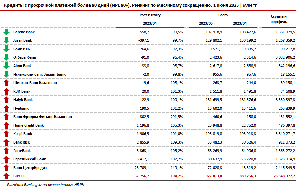This screenshot has width=296, height=189.
Task: Click the green down arrow beside Банк ВТБ
Action: click(6, 49)
